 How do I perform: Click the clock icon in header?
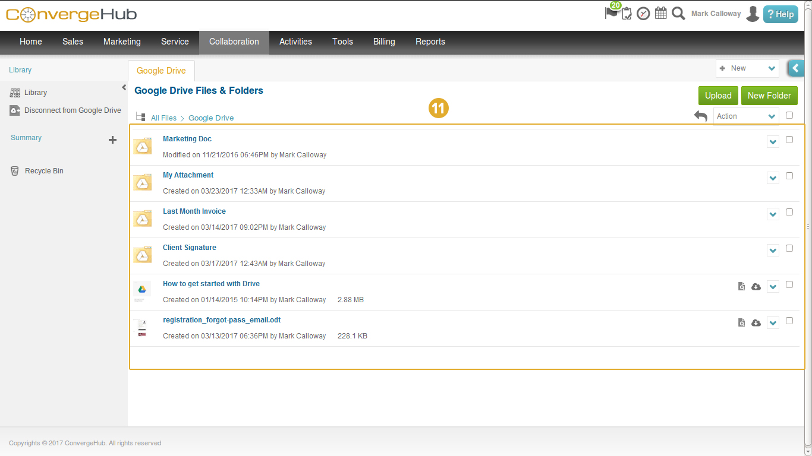pos(643,14)
